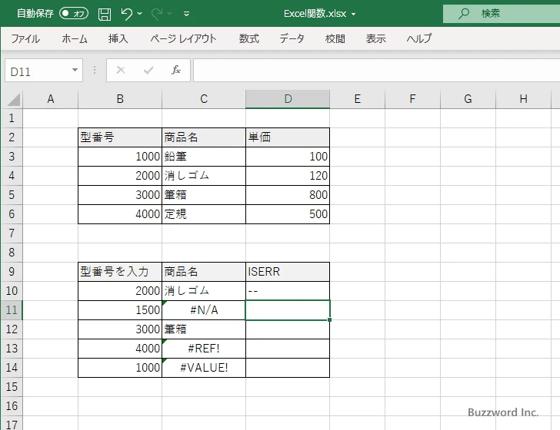Click the search magnifier icon
Image resolution: width=560 pixels, height=430 pixels.
pos(464,14)
